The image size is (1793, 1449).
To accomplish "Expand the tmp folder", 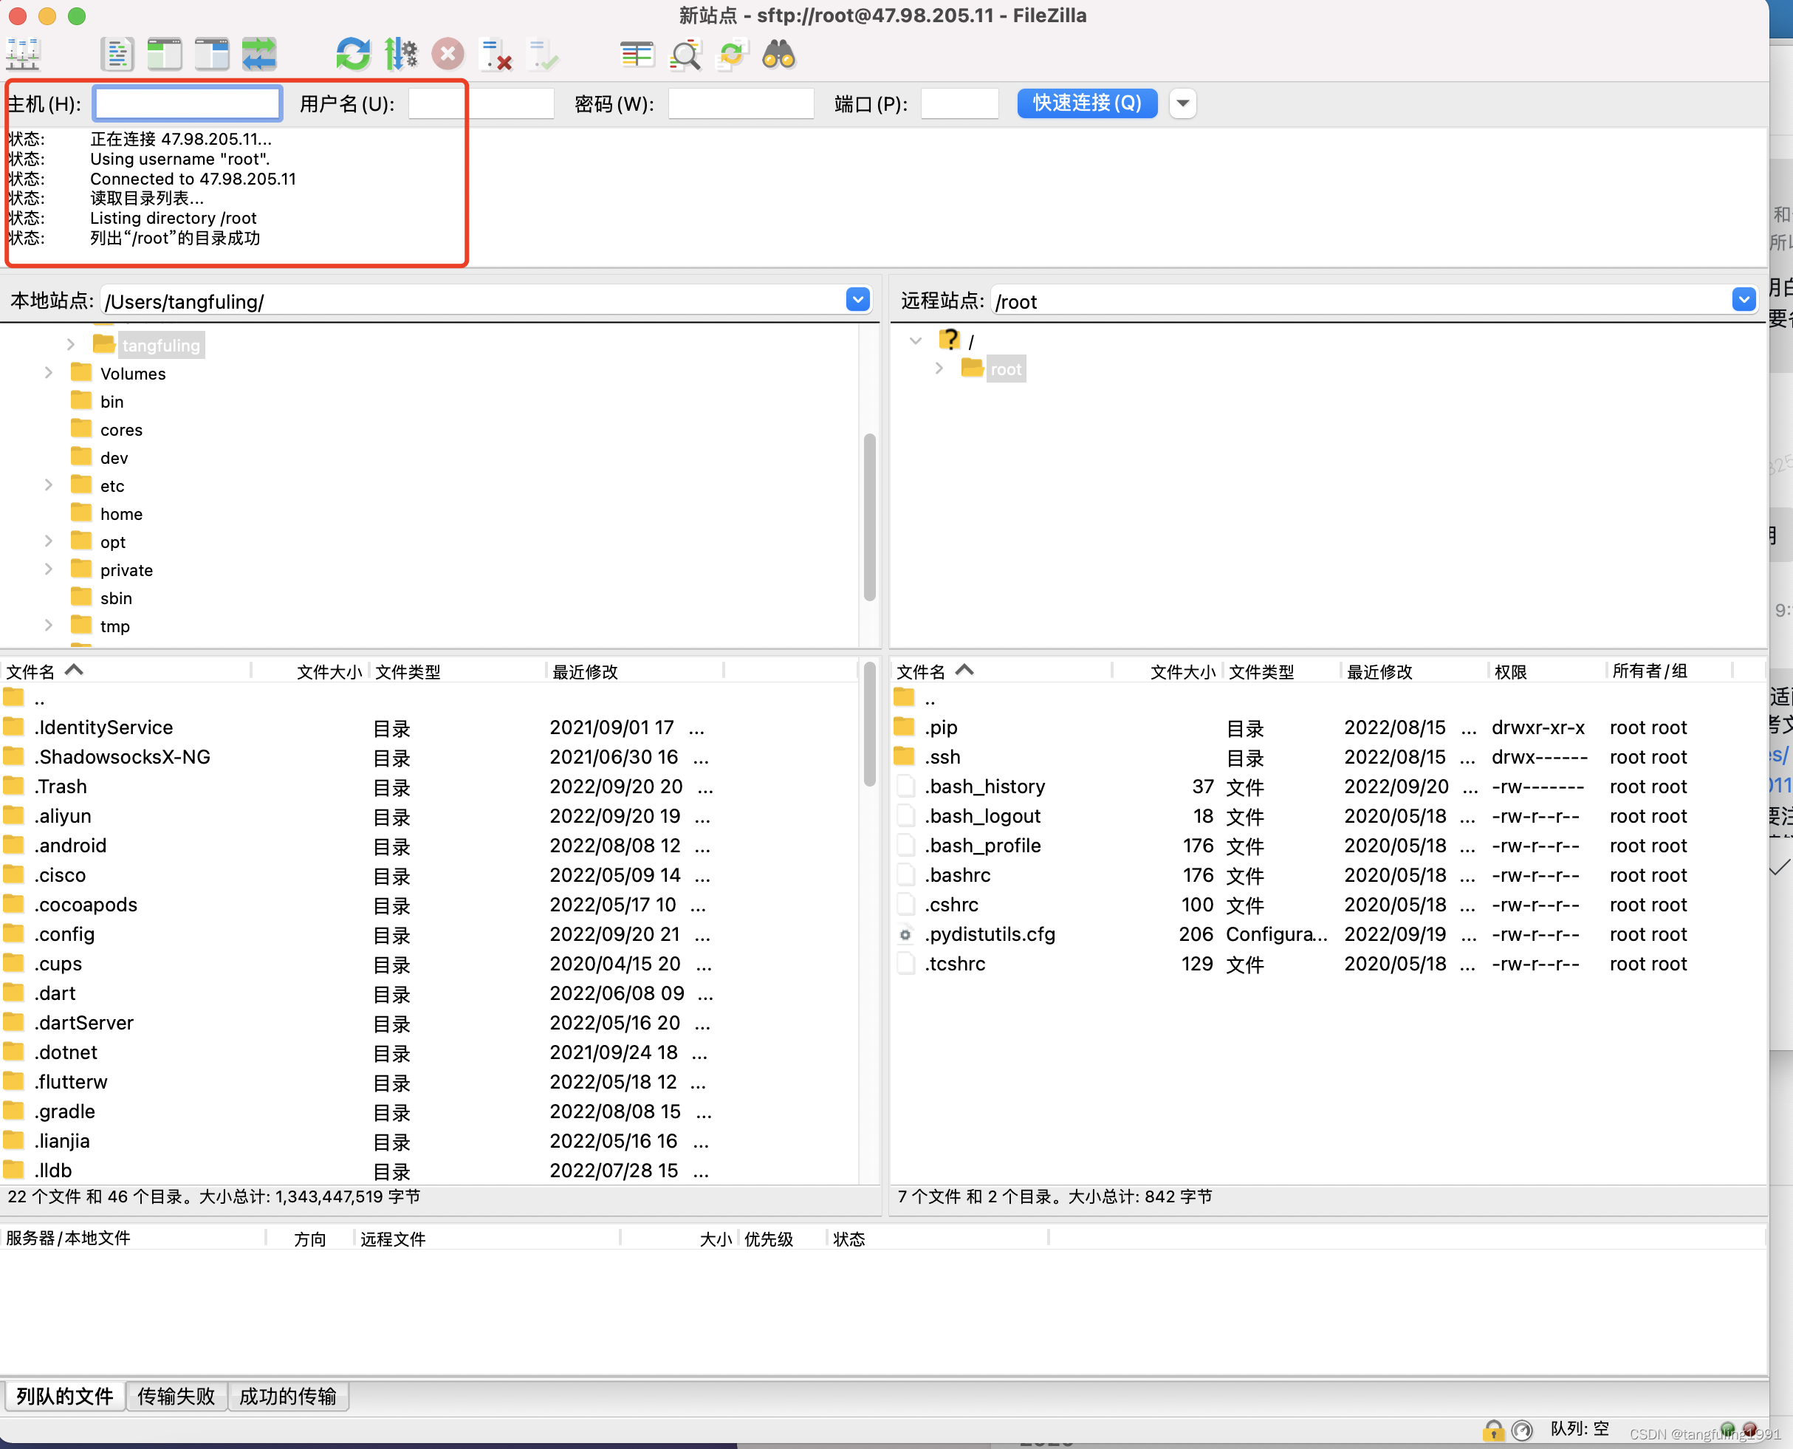I will coord(49,626).
